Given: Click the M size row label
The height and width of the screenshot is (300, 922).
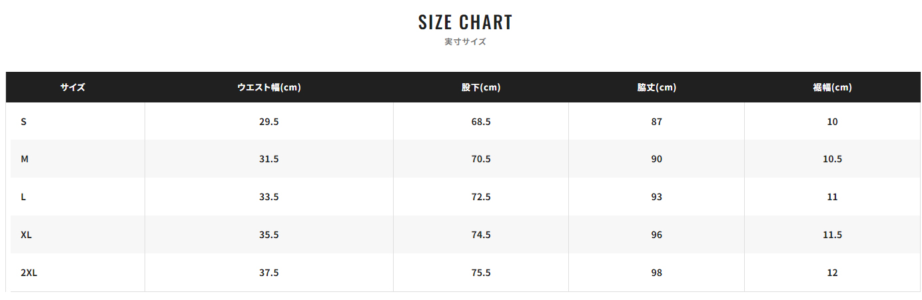Looking at the screenshot, I should pyautogui.click(x=25, y=159).
